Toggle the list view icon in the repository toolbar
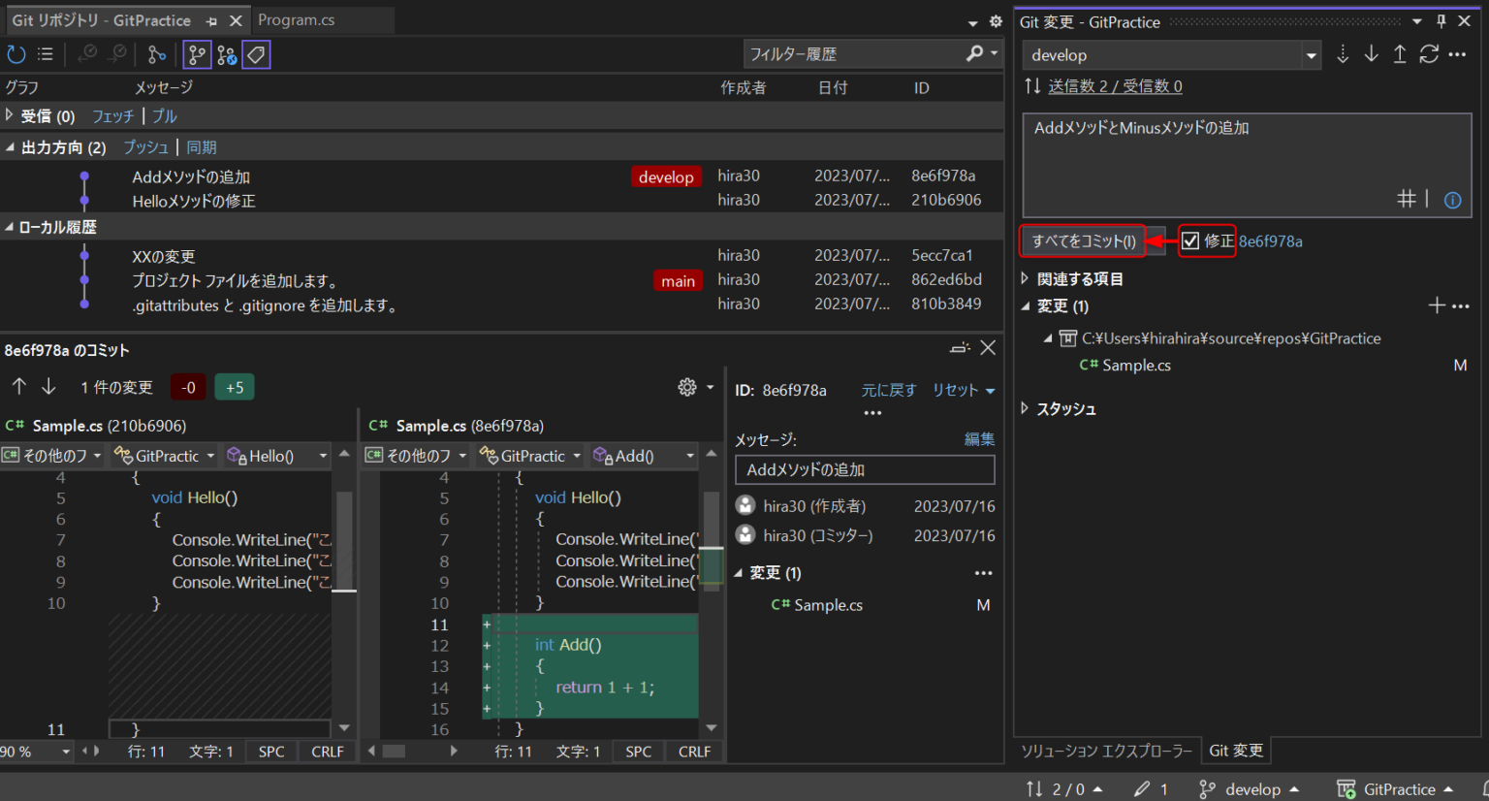1489x801 pixels. point(44,54)
